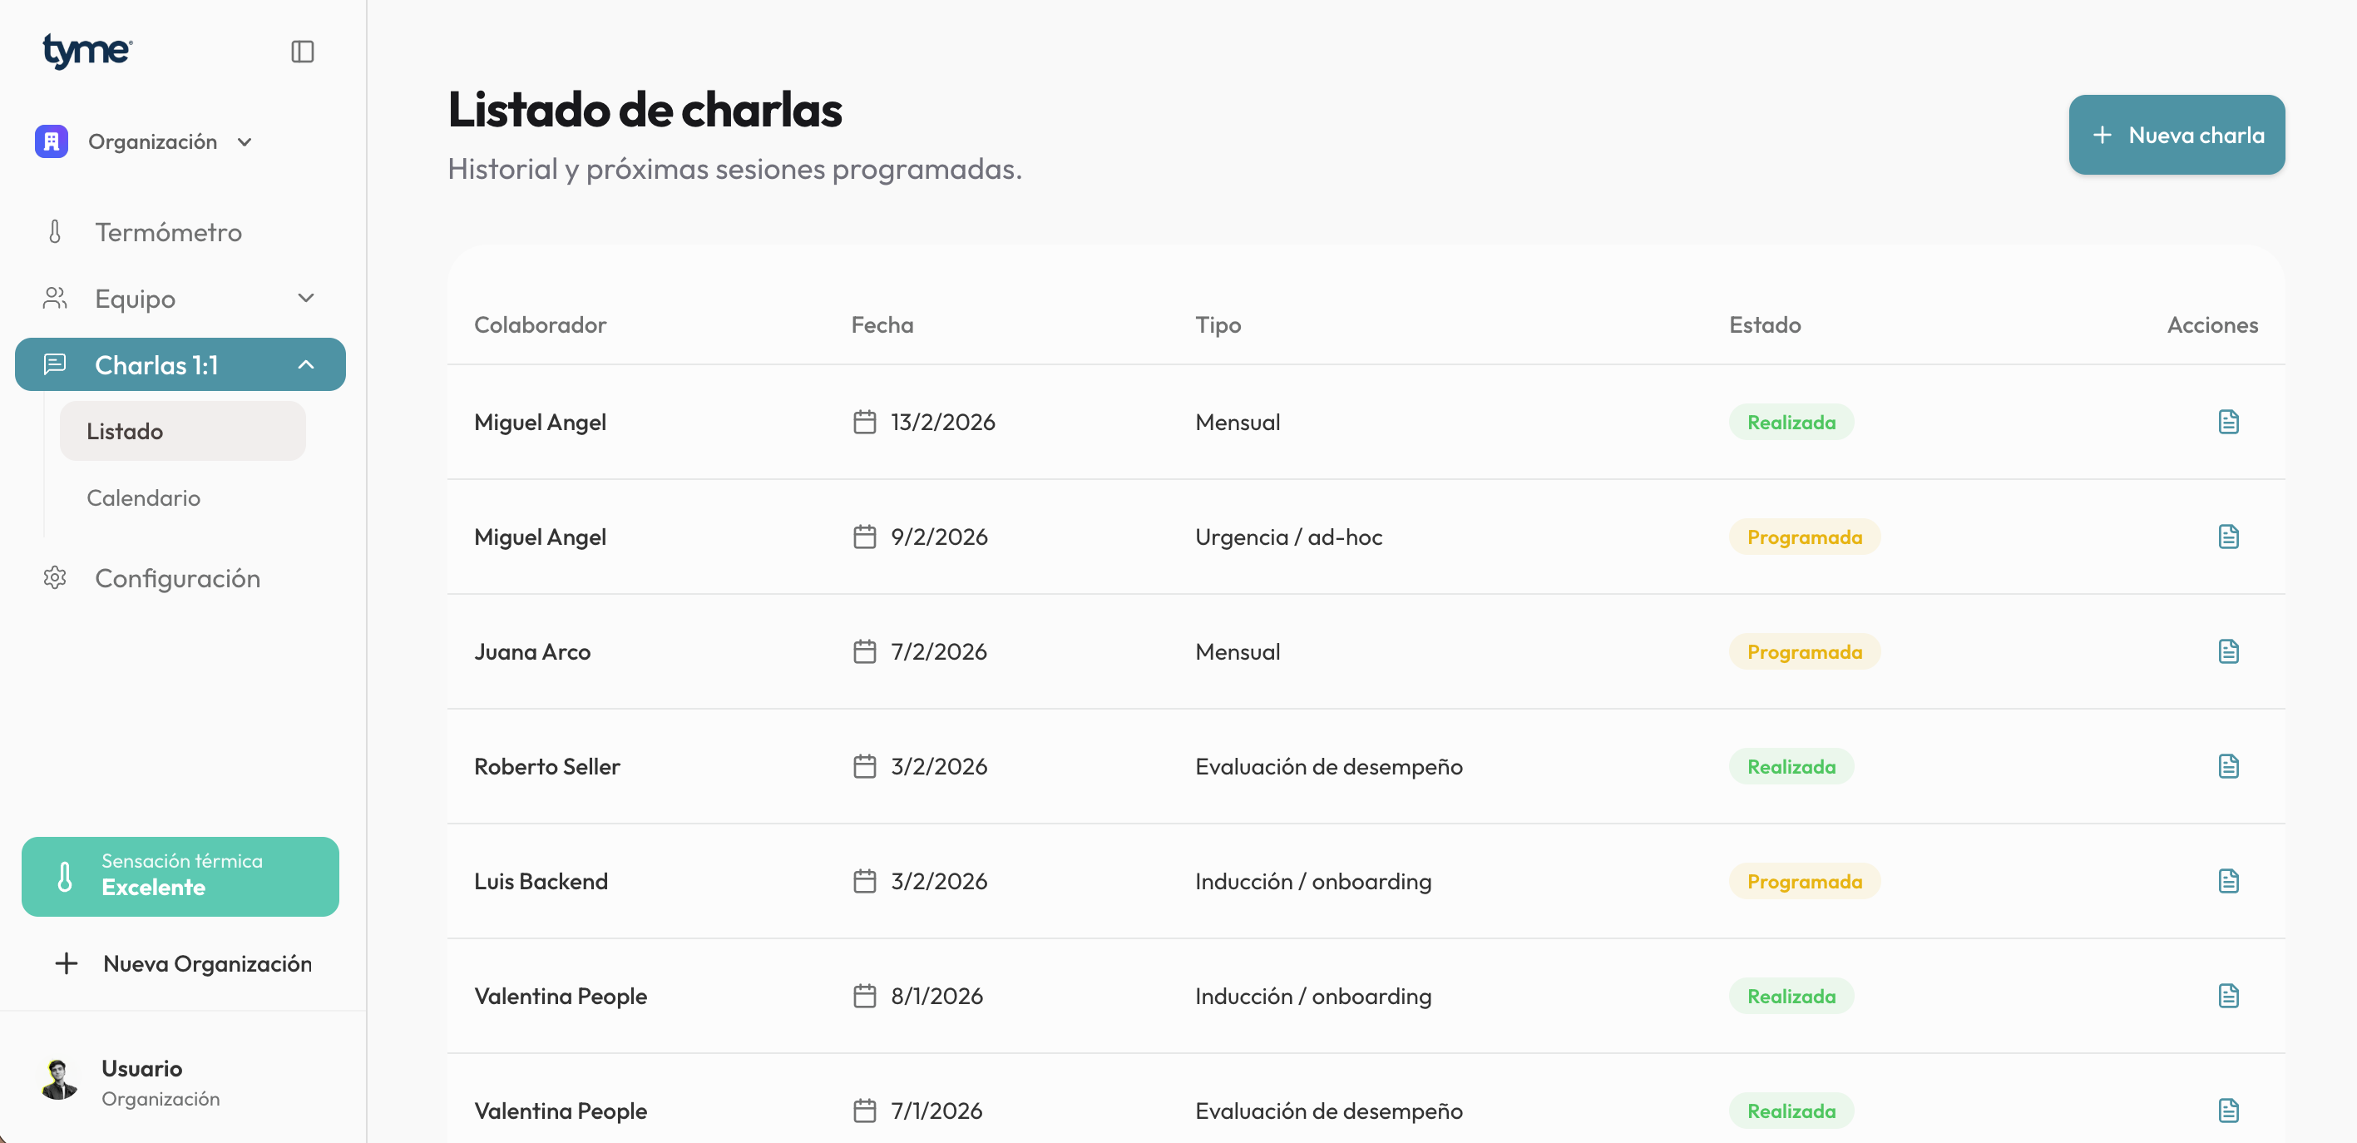The image size is (2357, 1143).
Task: Open the notes icon for Roberto Seller's evaluación
Action: click(2228, 766)
